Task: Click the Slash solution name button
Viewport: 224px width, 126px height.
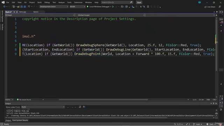Action: coord(139,2)
